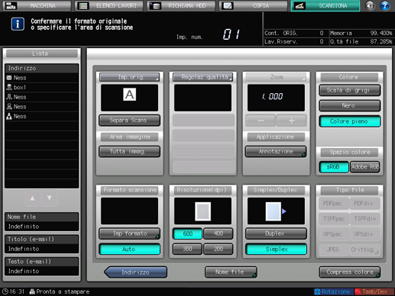The image size is (395, 296).
Task: Click the Rotazione status indicator
Action: (333, 291)
